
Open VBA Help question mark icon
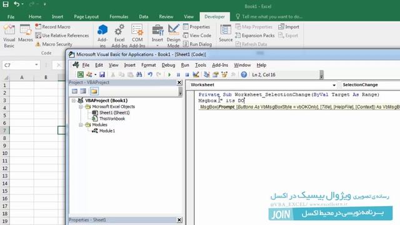(244, 74)
